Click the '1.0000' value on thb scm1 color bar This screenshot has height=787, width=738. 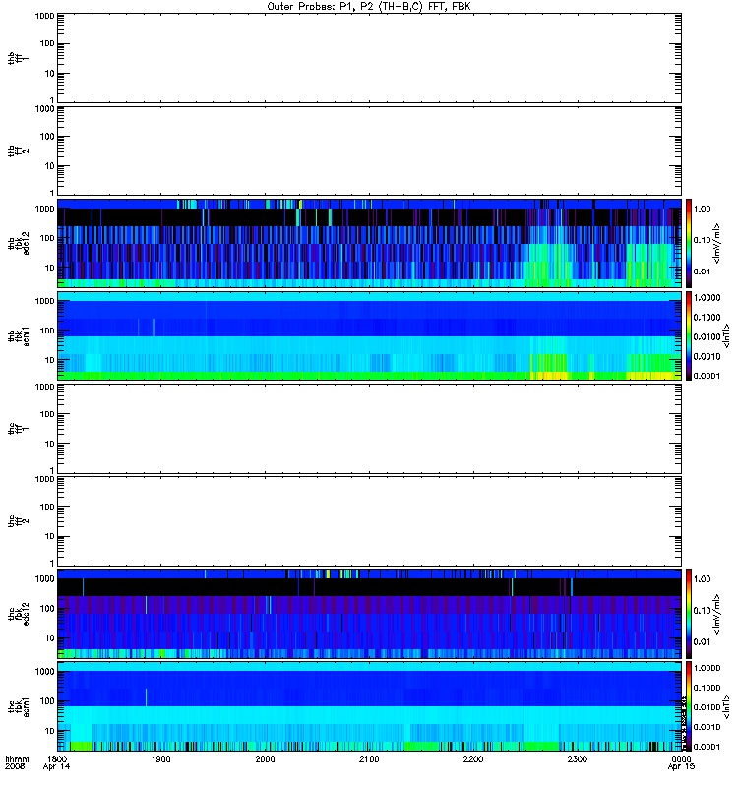[x=707, y=298]
